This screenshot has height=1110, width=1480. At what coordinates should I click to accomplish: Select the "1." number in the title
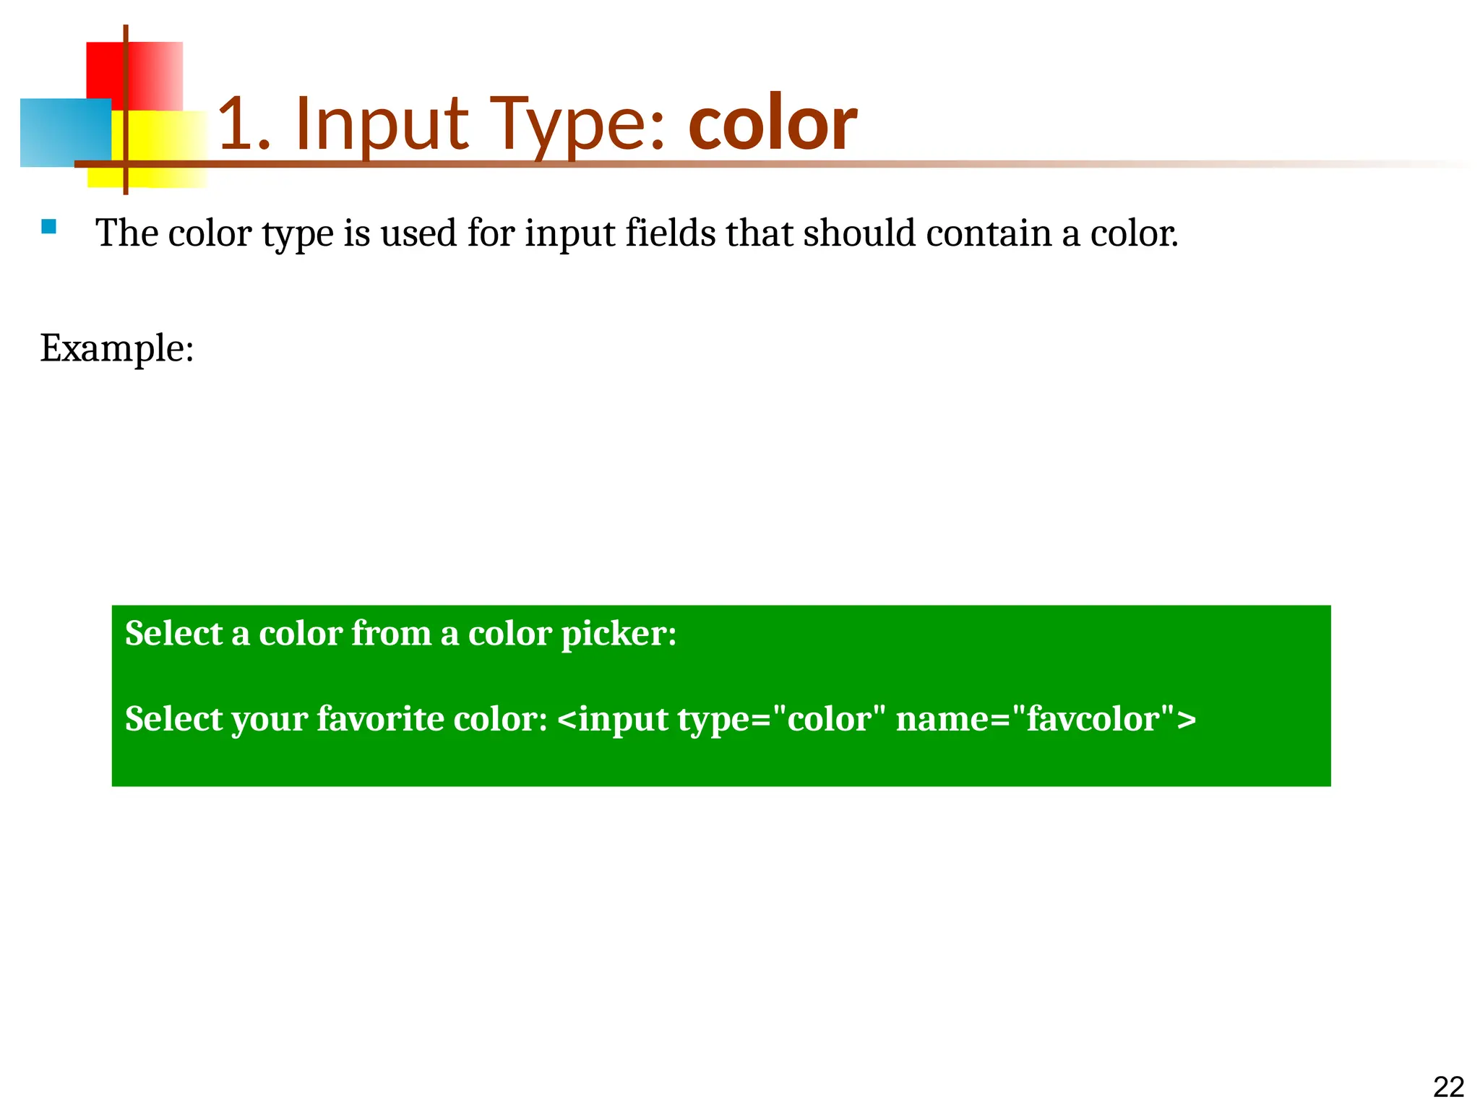(245, 124)
